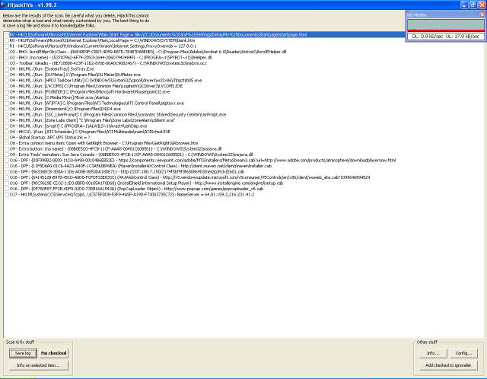Select the WUWebControl Class windowsupdate row
The image size is (487, 379).
point(189,177)
